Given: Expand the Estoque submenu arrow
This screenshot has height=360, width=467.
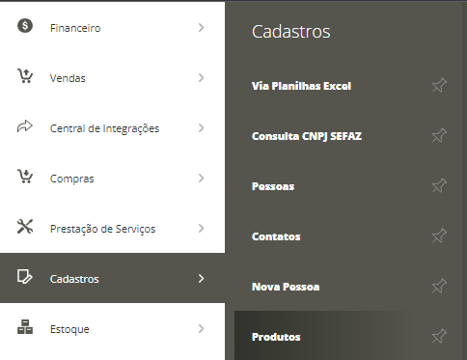Looking at the screenshot, I should coord(202,329).
